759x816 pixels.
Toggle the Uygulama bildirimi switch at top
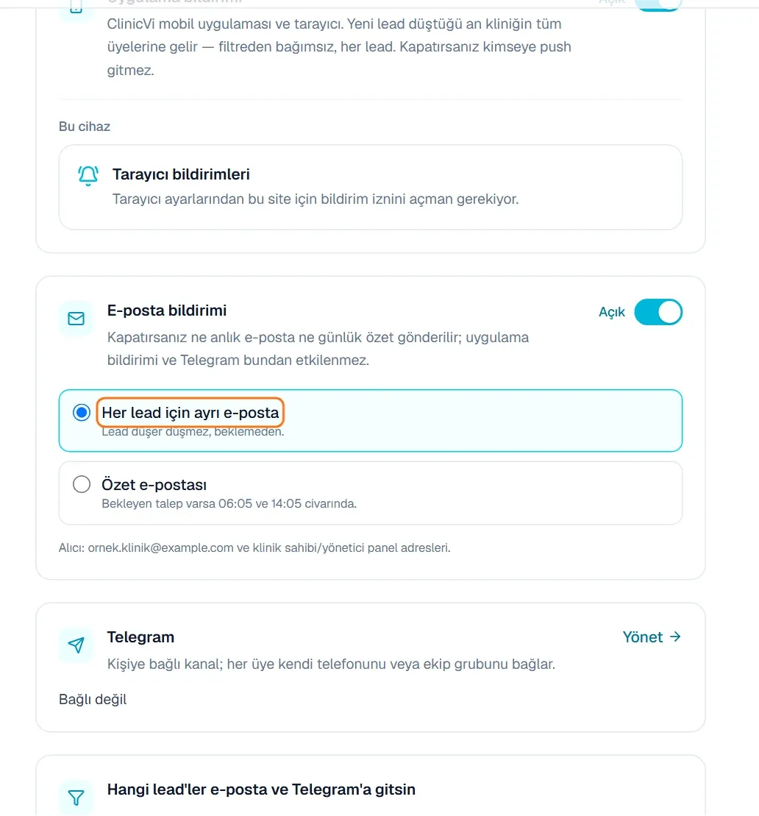pos(658,4)
